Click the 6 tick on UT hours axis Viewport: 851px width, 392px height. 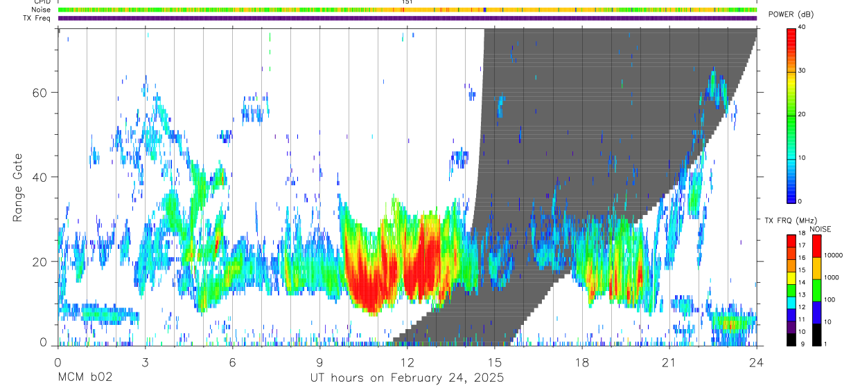click(232, 362)
